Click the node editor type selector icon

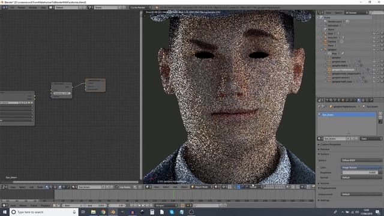tap(5, 187)
